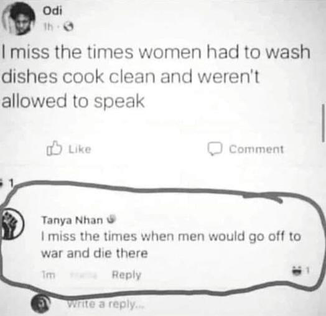Viewport: 326px width, 316px height.
Task: Click the avatar beside Write a reply
Action: point(41,304)
